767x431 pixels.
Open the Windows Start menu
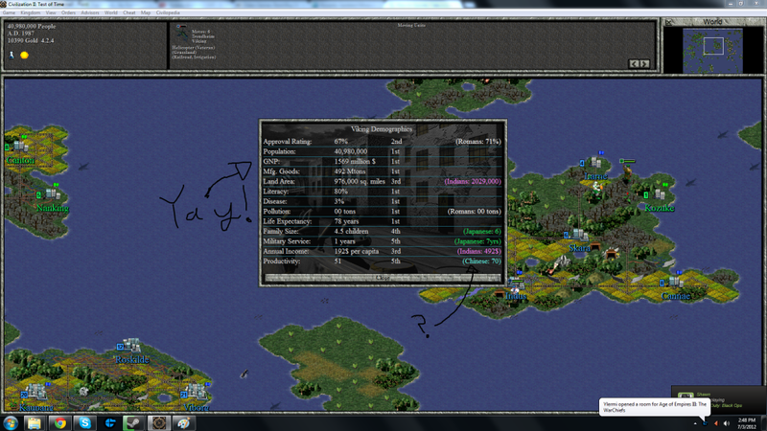11,423
